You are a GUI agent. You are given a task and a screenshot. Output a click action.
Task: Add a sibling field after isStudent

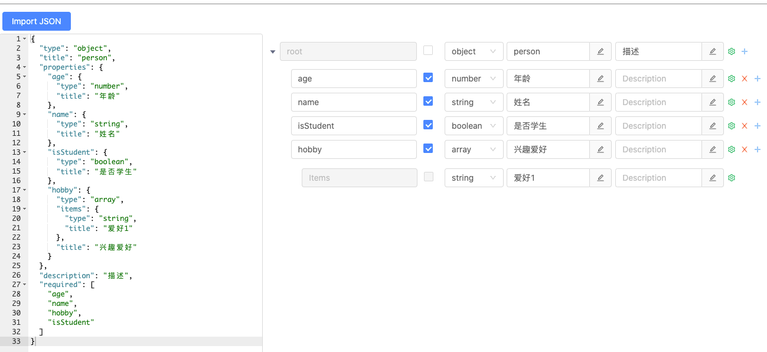click(x=758, y=126)
